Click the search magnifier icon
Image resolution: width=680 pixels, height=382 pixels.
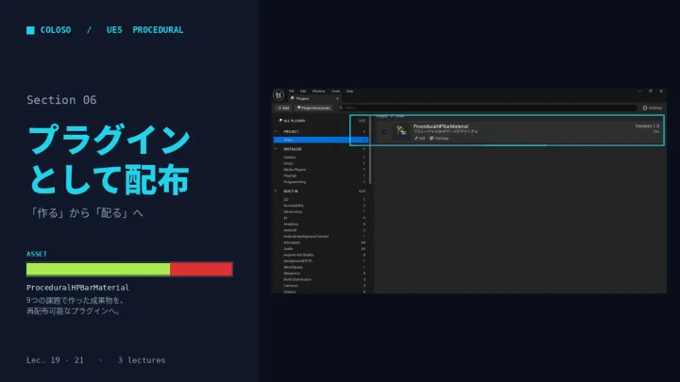tap(341, 108)
